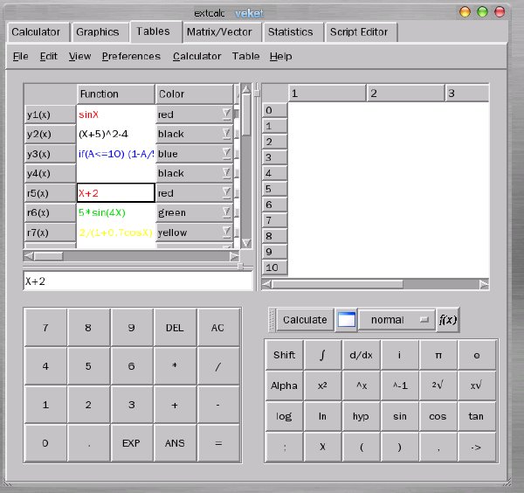Click the table window icon beside Calculate
This screenshot has height=493, width=524.
click(x=346, y=320)
